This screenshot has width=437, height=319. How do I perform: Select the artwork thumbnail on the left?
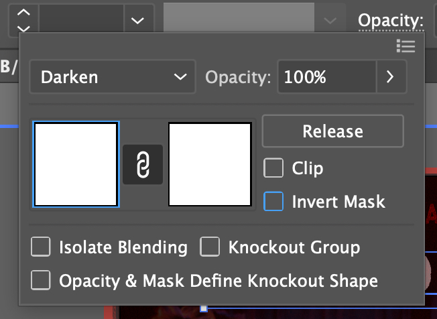[x=76, y=164]
